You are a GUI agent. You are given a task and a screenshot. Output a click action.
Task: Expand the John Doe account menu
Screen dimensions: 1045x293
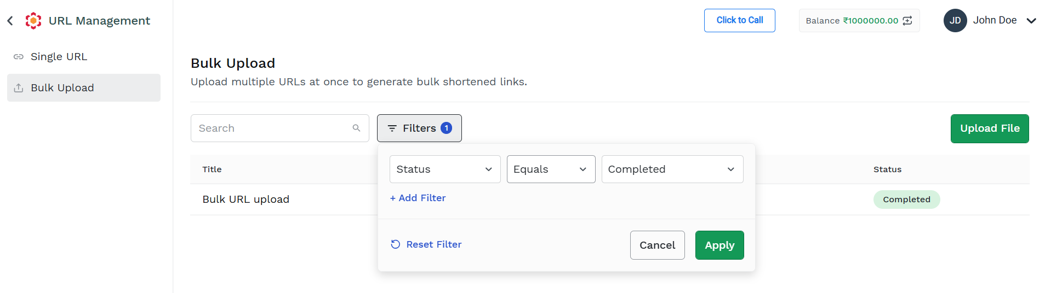(1031, 21)
